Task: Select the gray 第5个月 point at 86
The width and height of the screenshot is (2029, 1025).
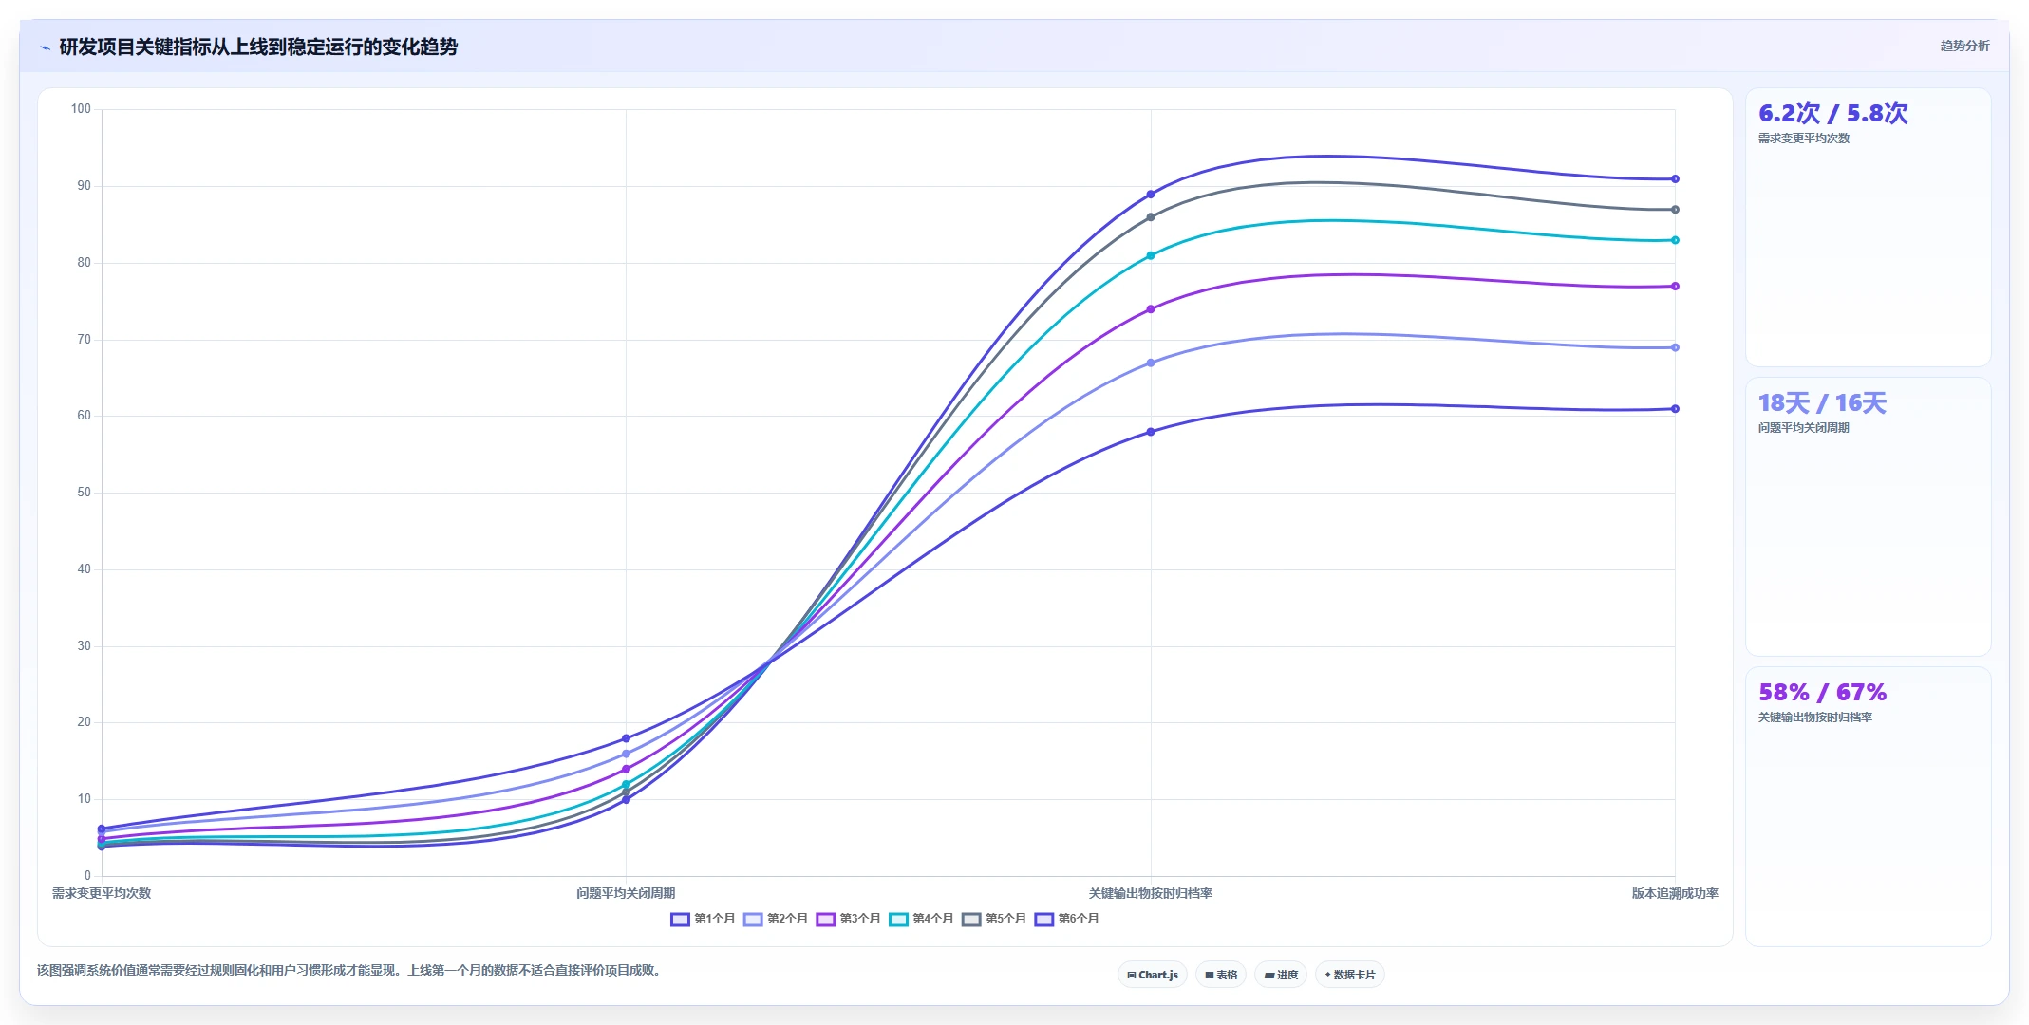Action: (1151, 217)
